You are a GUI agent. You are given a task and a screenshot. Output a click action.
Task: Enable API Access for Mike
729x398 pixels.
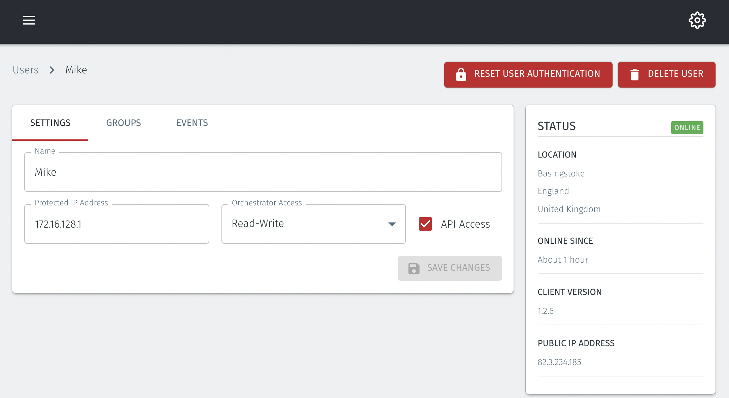pyautogui.click(x=425, y=224)
